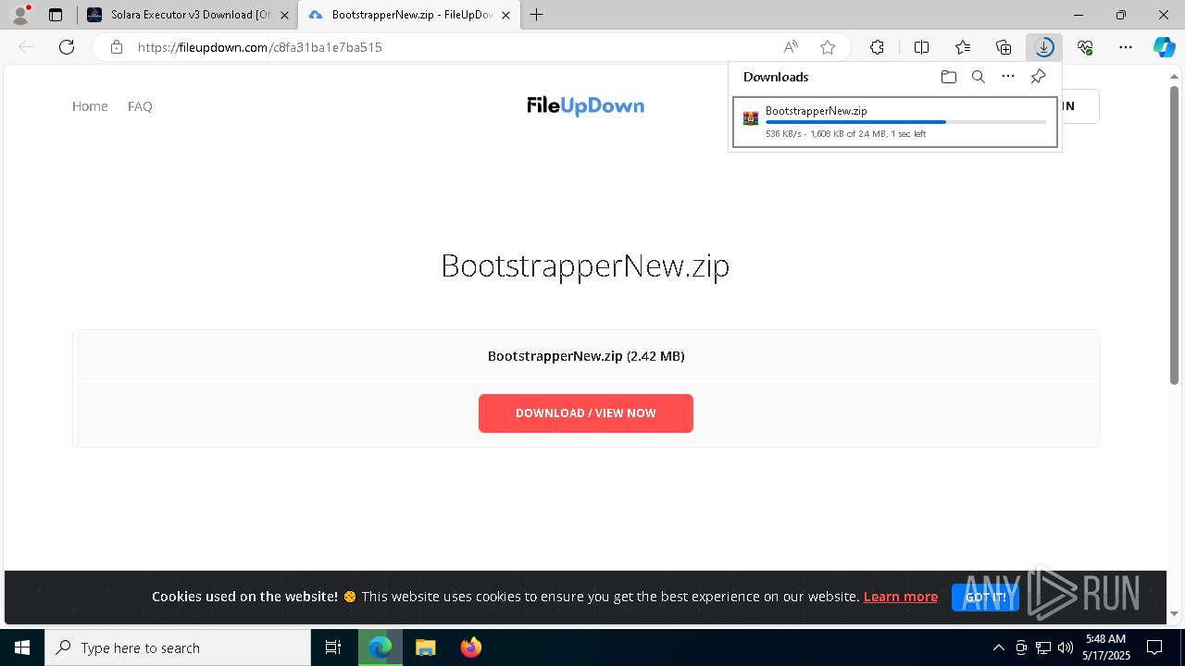Open the network status tray icon
The width and height of the screenshot is (1185, 666).
coord(1043,647)
